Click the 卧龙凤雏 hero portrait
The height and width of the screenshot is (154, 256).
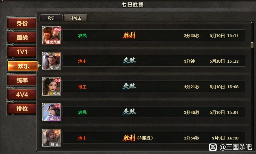(51, 35)
